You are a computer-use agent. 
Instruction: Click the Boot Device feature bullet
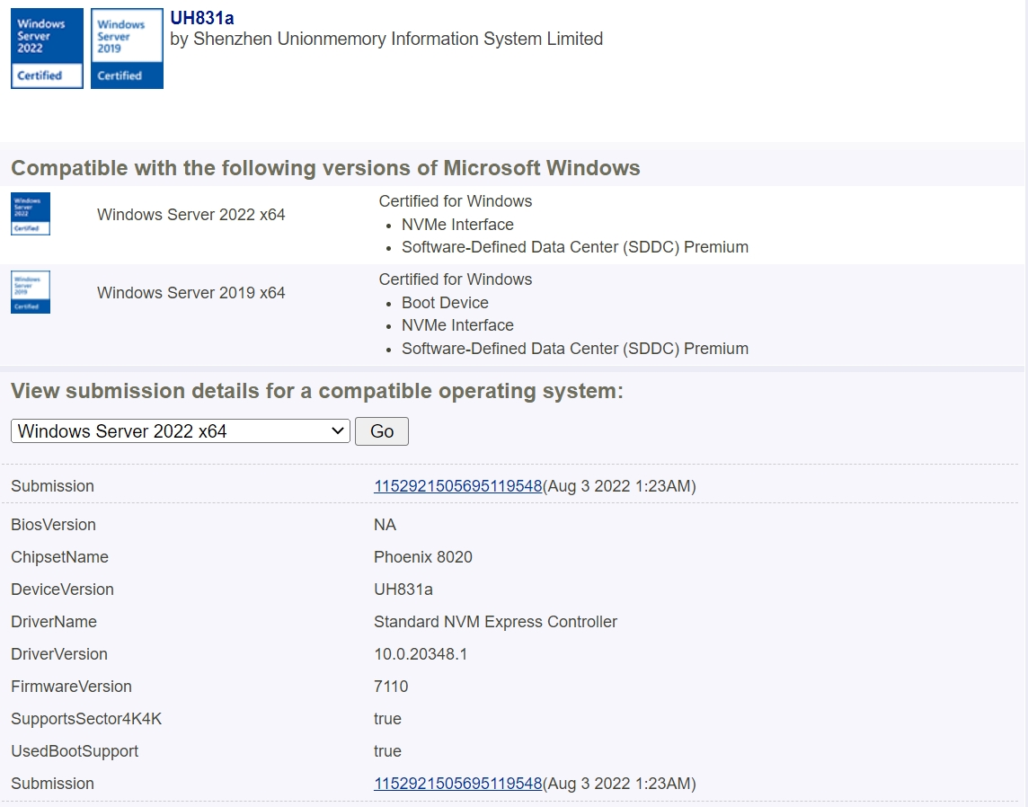click(445, 303)
